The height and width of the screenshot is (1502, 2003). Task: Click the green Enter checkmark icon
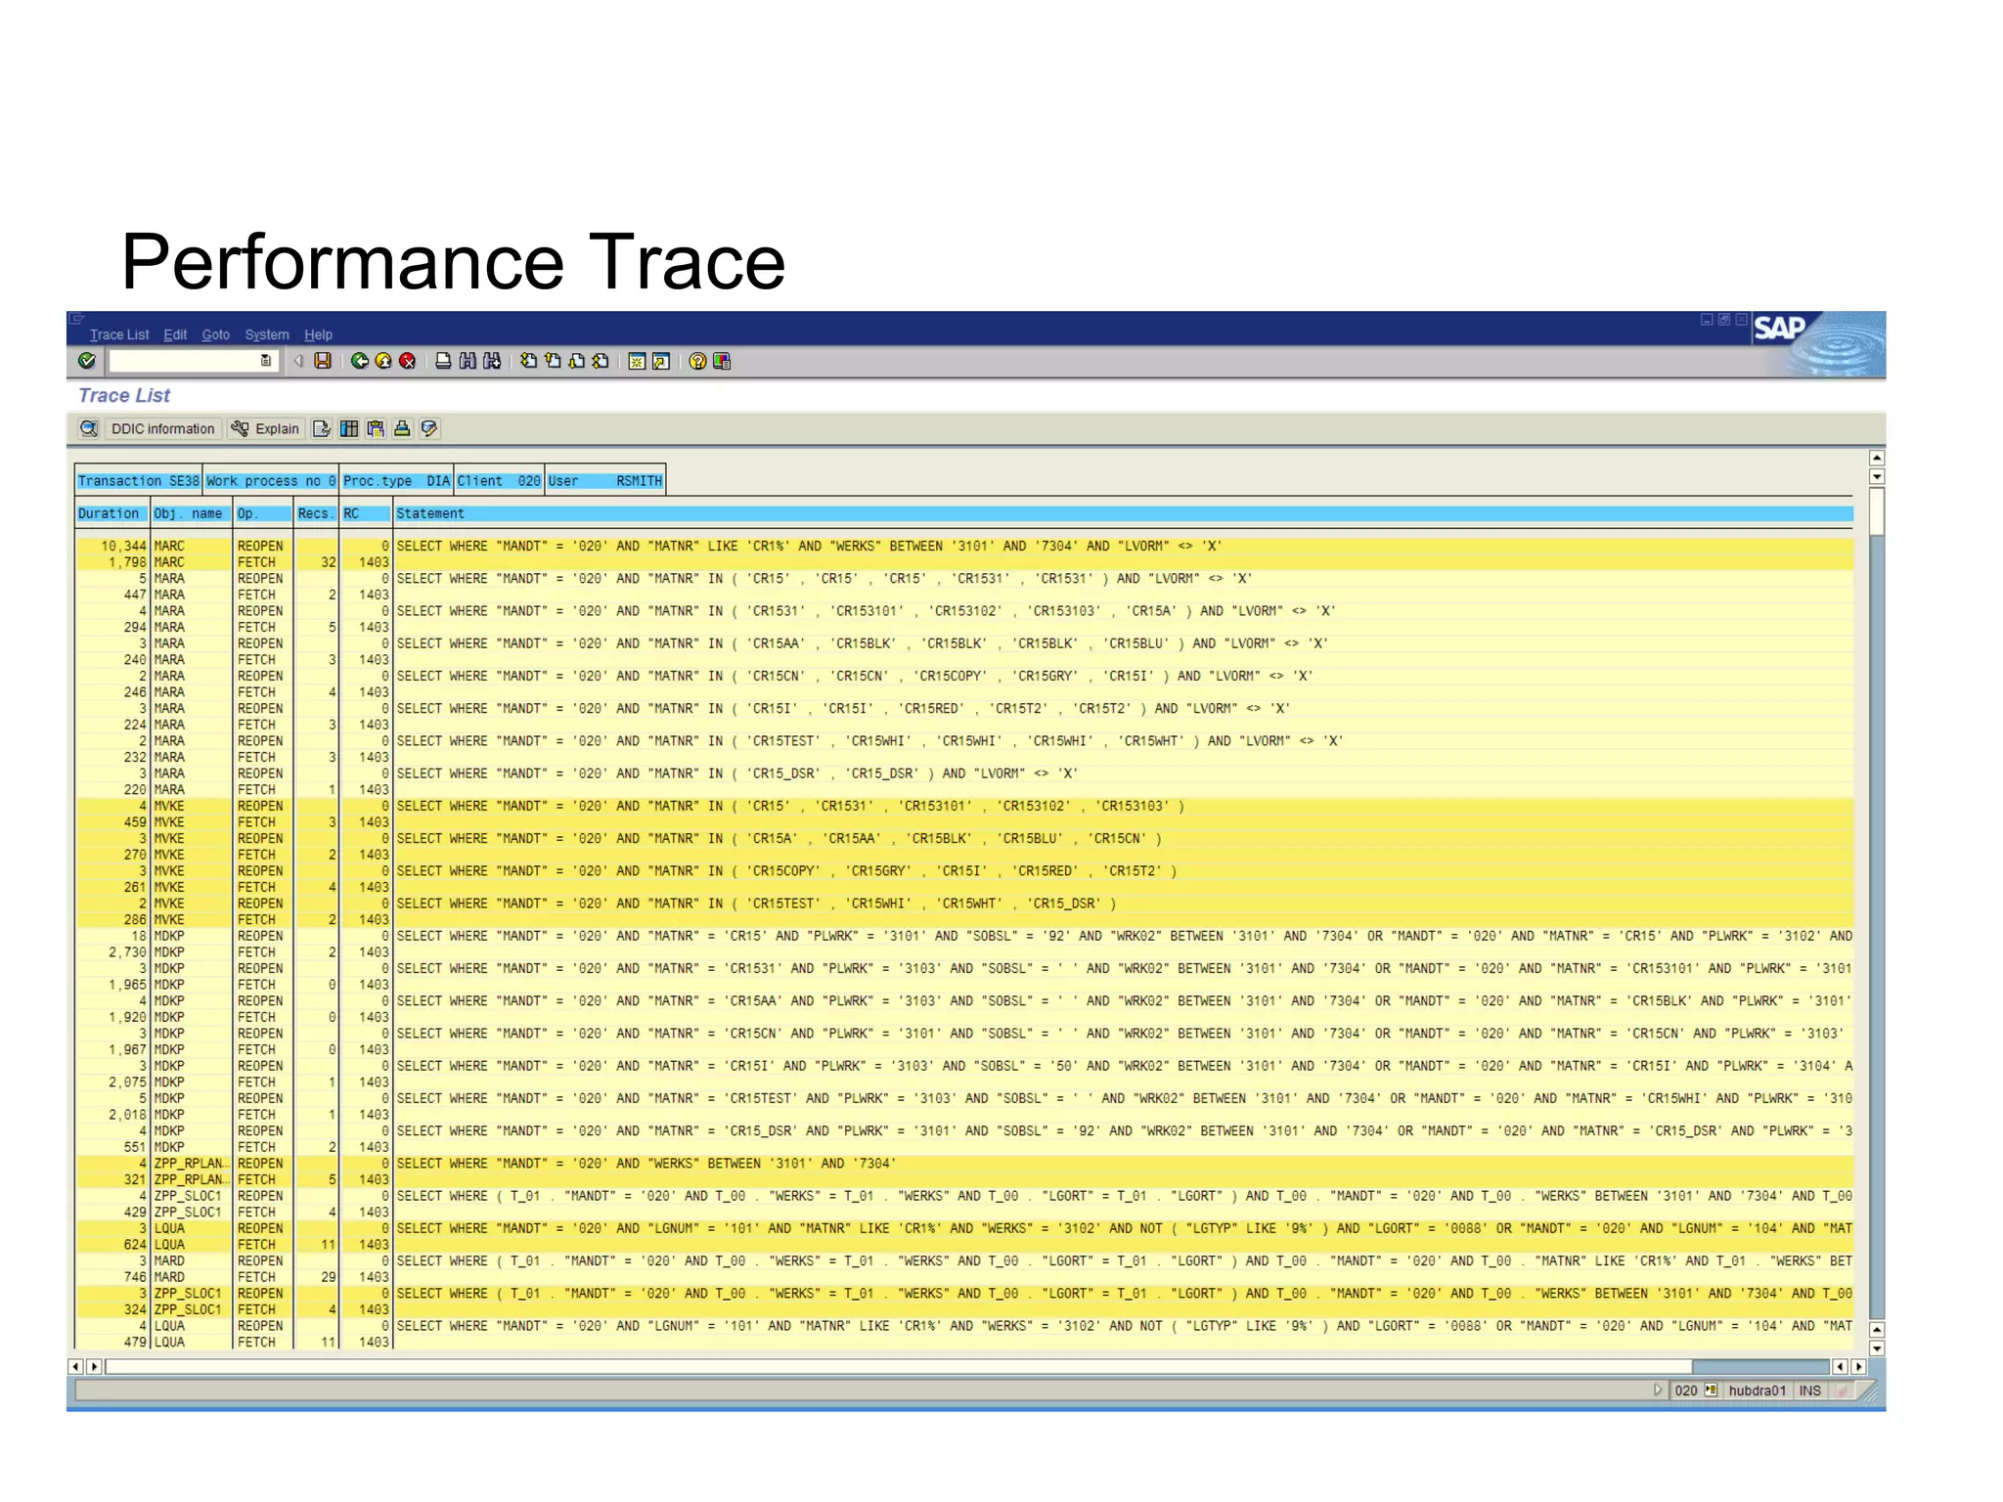point(87,361)
